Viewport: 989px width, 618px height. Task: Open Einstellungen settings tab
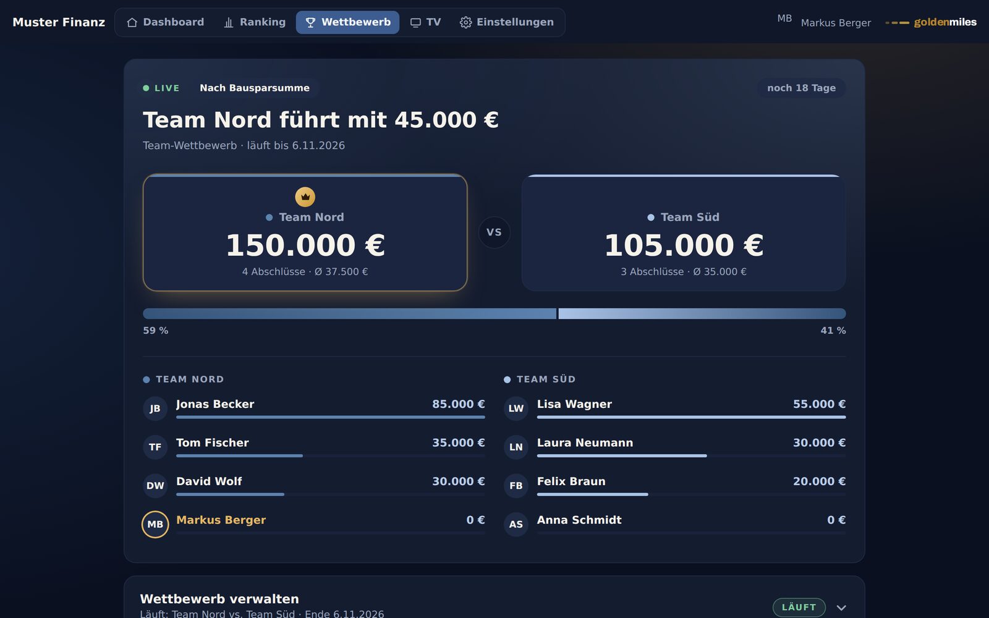tap(507, 22)
